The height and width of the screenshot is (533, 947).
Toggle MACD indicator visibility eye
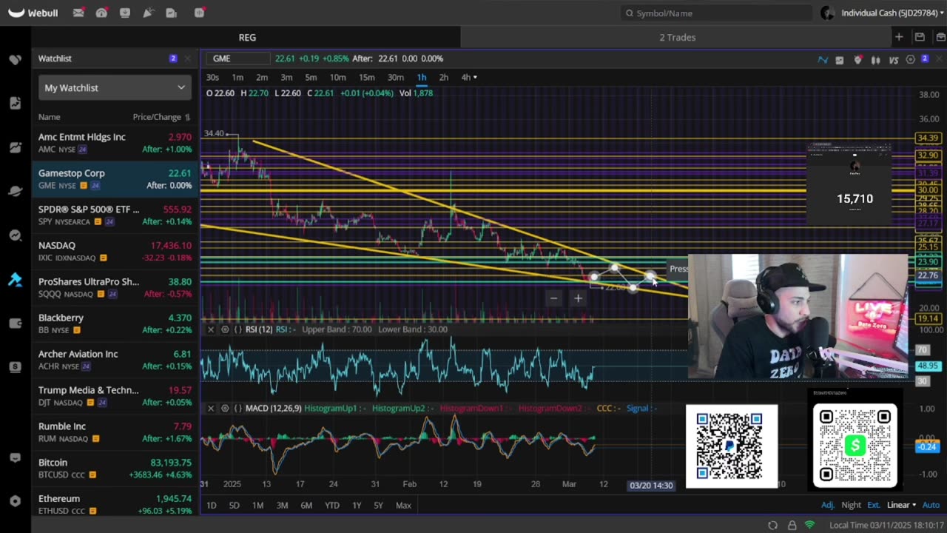225,408
